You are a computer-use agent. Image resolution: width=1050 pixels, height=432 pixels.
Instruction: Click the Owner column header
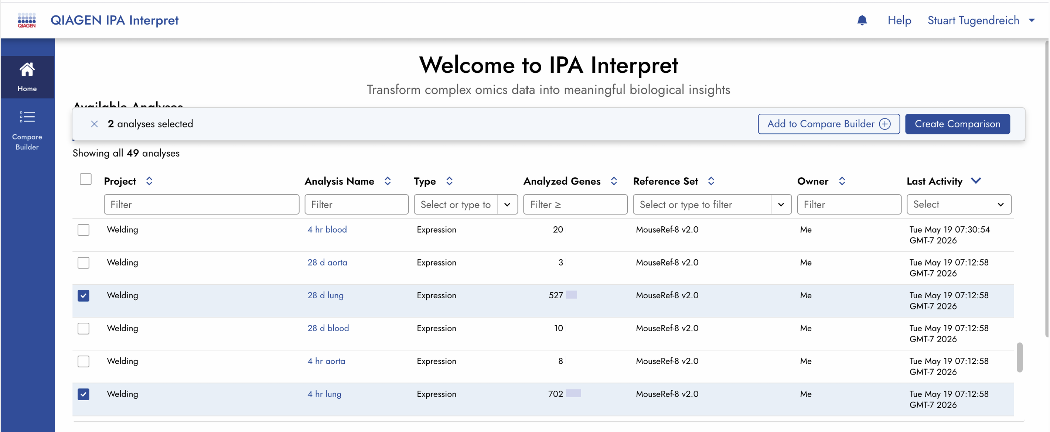(x=813, y=181)
